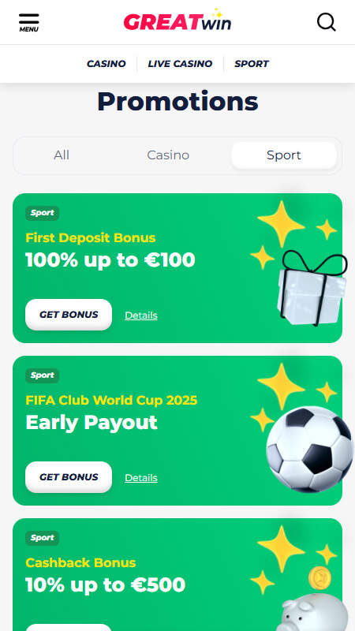355x631 pixels.
Task: Click the search magnifier icon
Action: click(326, 22)
